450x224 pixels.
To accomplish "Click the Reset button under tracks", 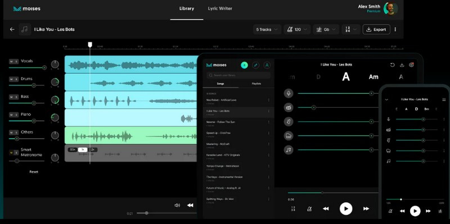I will coord(34,172).
